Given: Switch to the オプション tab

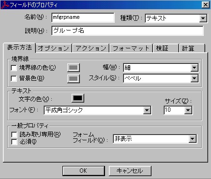Looking at the screenshot, I should click(x=54, y=48).
